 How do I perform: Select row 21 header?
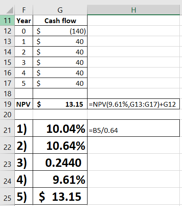pos(7,128)
